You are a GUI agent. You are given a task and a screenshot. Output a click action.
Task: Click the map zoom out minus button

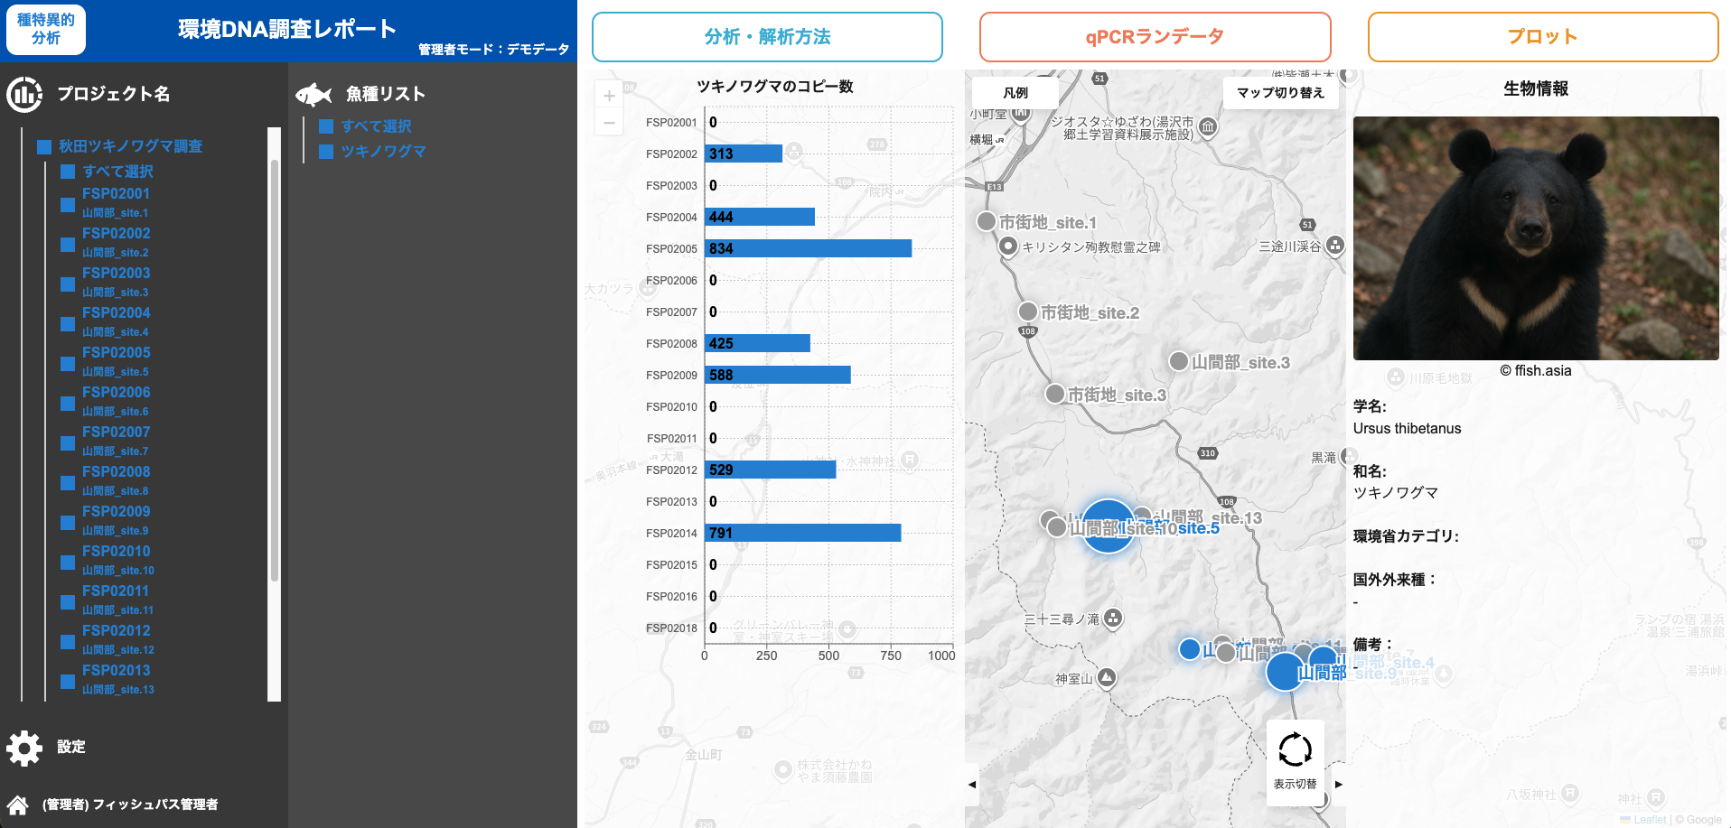coord(609,122)
